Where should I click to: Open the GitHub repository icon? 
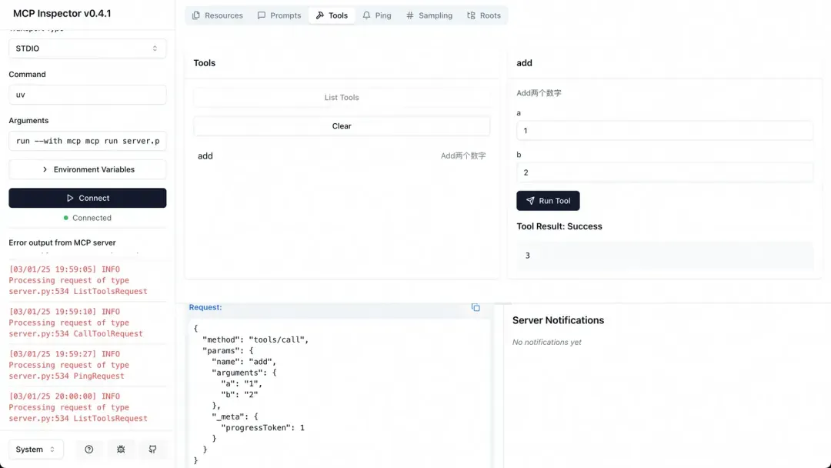point(152,450)
